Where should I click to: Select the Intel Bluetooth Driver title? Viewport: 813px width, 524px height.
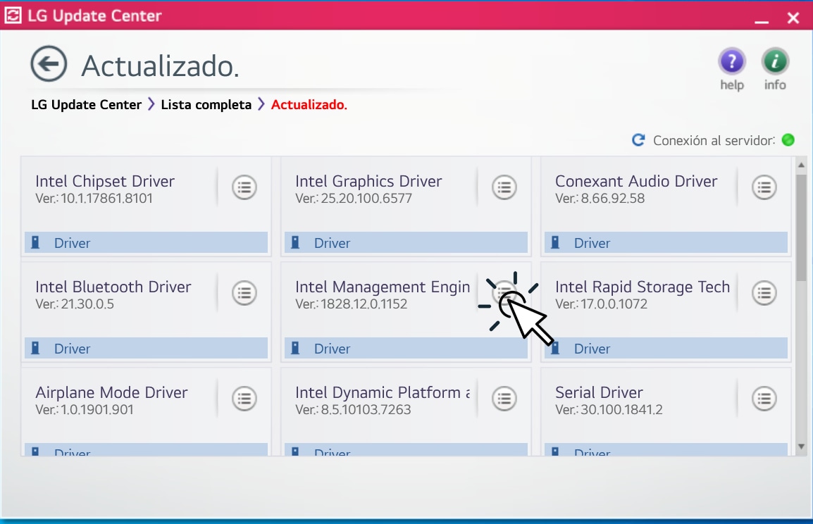tap(113, 287)
